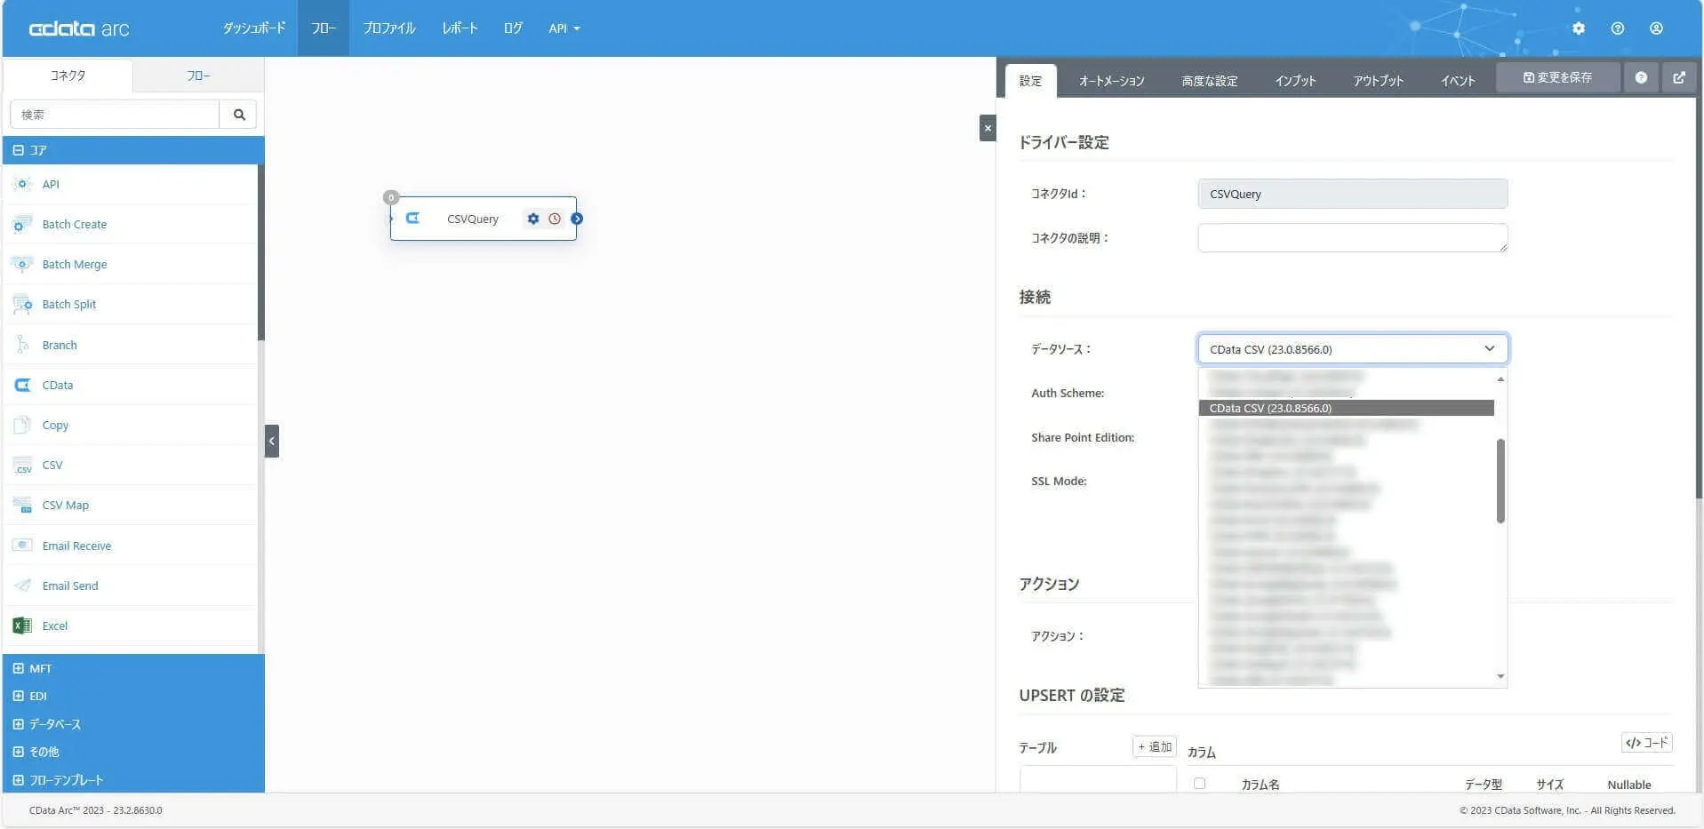1704x829 pixels.
Task: Check the column header select-all checkbox
Action: point(1199,784)
